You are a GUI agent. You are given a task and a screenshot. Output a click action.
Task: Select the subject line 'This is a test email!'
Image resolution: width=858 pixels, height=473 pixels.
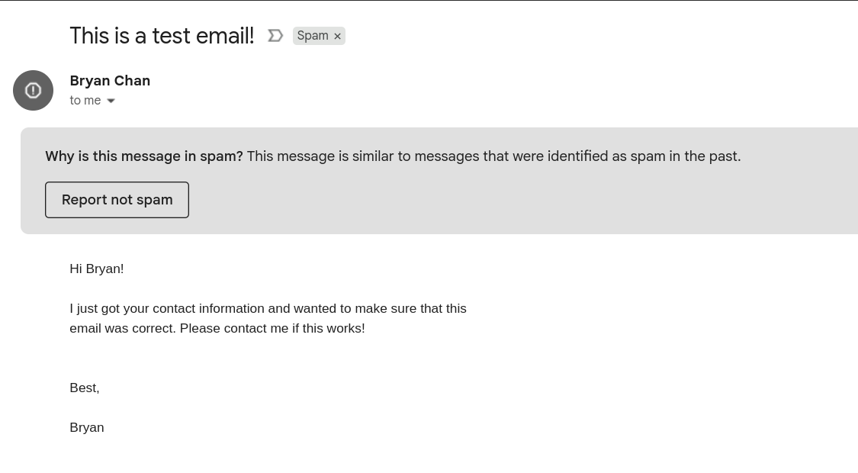(x=161, y=35)
